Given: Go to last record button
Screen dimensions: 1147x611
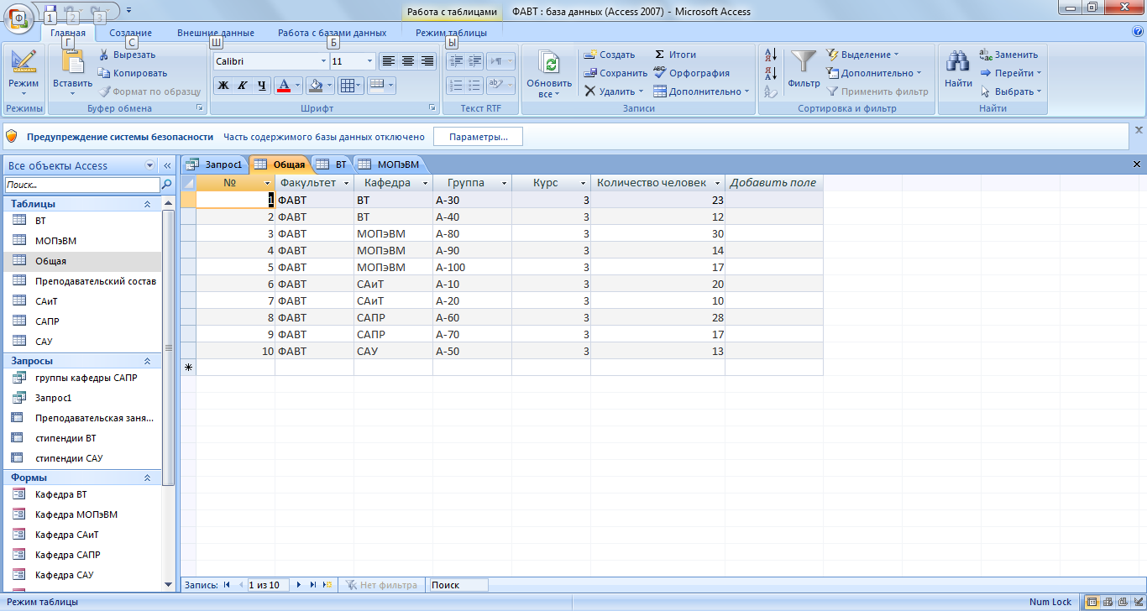Looking at the screenshot, I should (312, 585).
